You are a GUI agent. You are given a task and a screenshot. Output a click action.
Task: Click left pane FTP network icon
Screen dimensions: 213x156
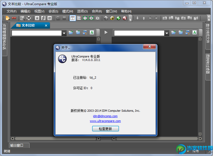[x=85, y=32]
